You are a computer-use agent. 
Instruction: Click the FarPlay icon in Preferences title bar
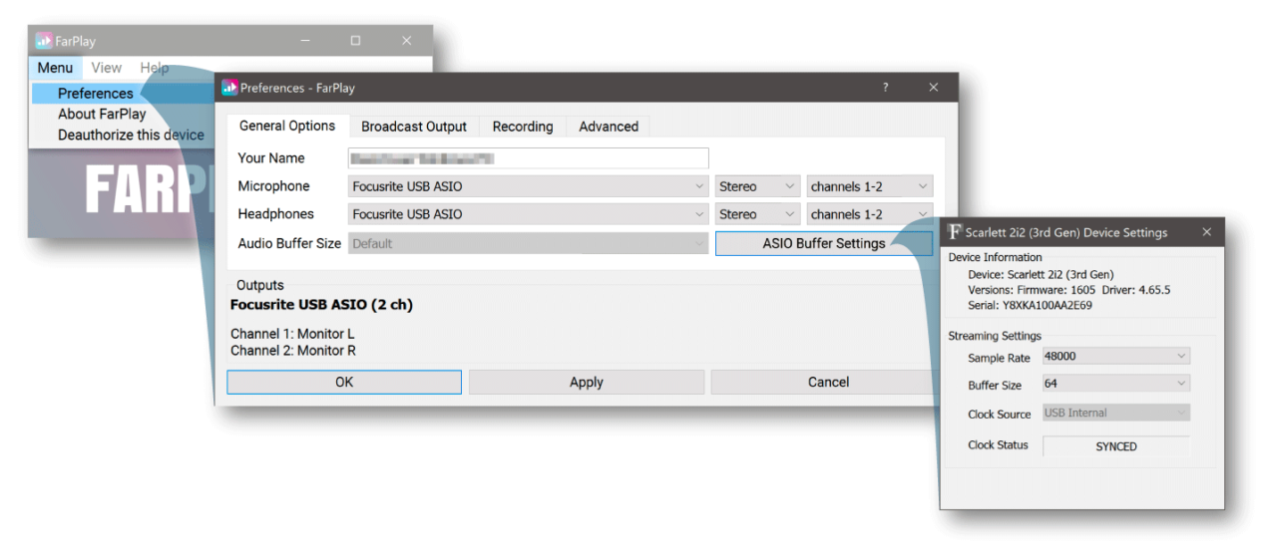[229, 88]
